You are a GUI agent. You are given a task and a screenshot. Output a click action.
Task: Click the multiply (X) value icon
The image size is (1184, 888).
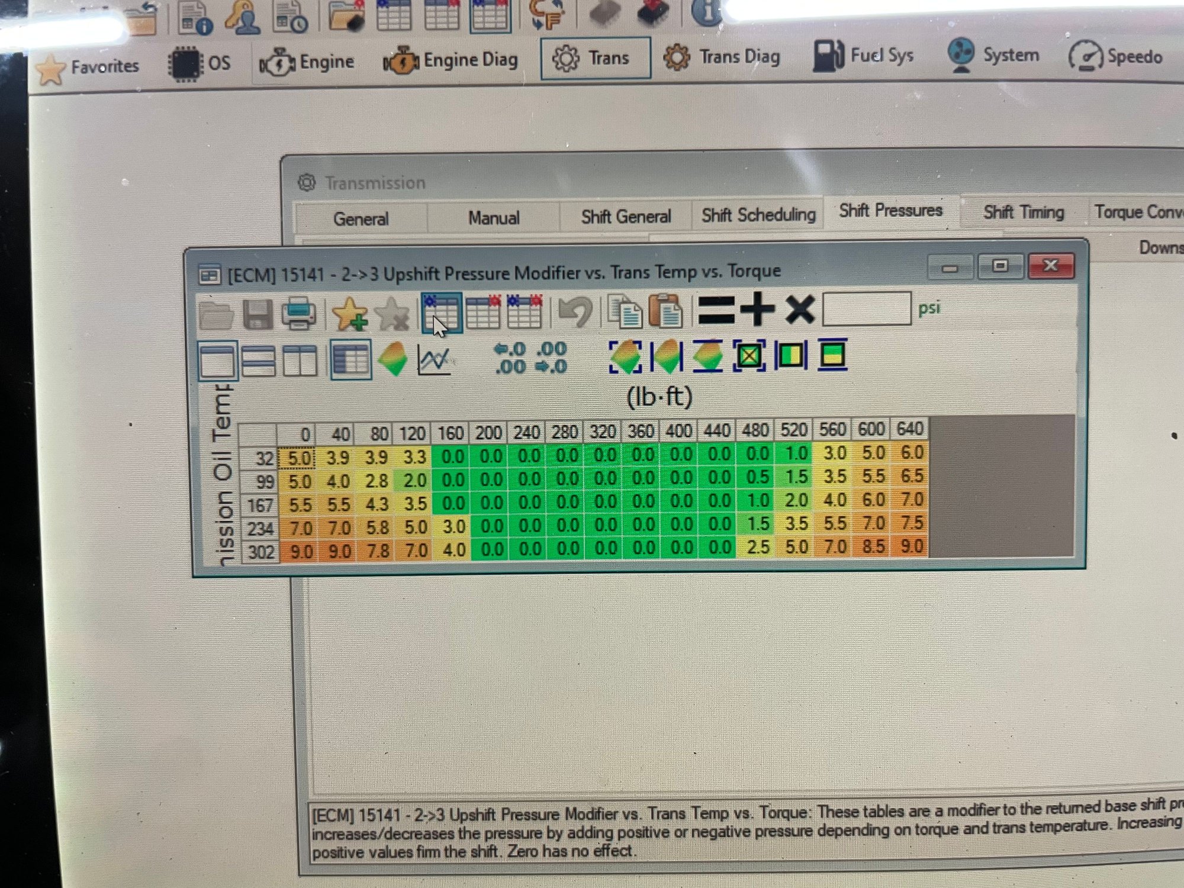coord(800,309)
